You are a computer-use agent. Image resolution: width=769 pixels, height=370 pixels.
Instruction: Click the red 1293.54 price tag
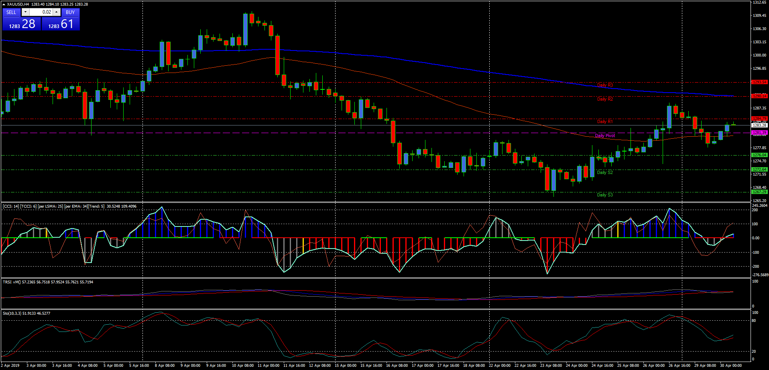point(759,82)
